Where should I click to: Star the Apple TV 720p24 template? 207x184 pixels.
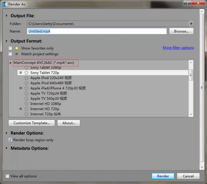click(x=26, y=93)
